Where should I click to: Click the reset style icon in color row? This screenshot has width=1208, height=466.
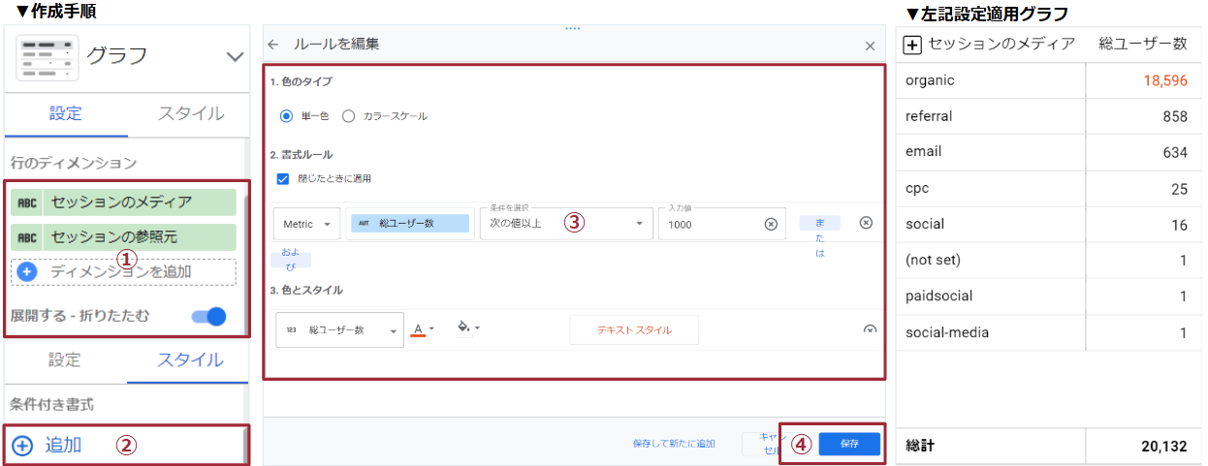[869, 329]
